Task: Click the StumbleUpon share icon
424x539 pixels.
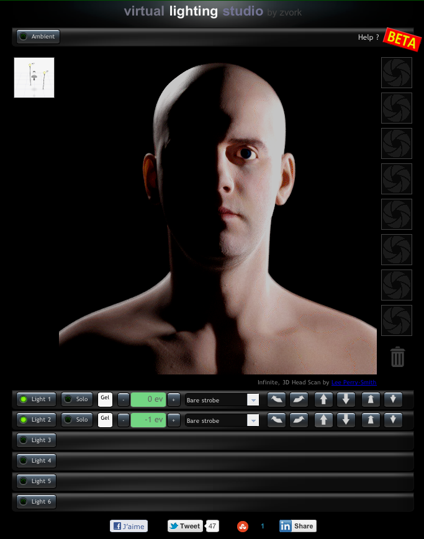Action: 243,527
